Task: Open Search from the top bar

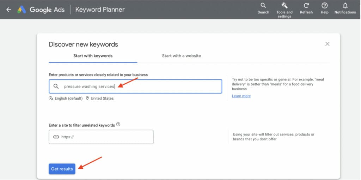Action: coord(263,8)
